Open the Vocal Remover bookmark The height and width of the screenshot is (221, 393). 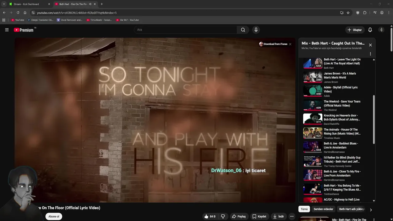click(x=70, y=20)
